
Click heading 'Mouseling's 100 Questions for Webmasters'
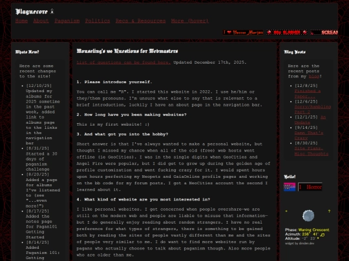tap(127, 51)
